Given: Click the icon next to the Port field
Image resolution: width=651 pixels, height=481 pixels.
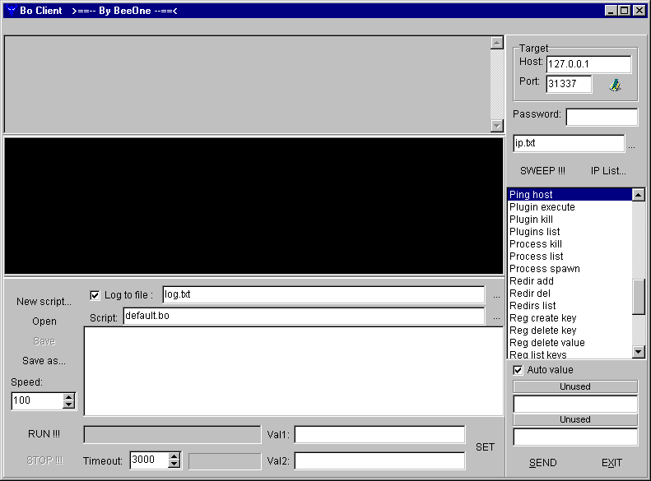Looking at the screenshot, I should (x=614, y=85).
